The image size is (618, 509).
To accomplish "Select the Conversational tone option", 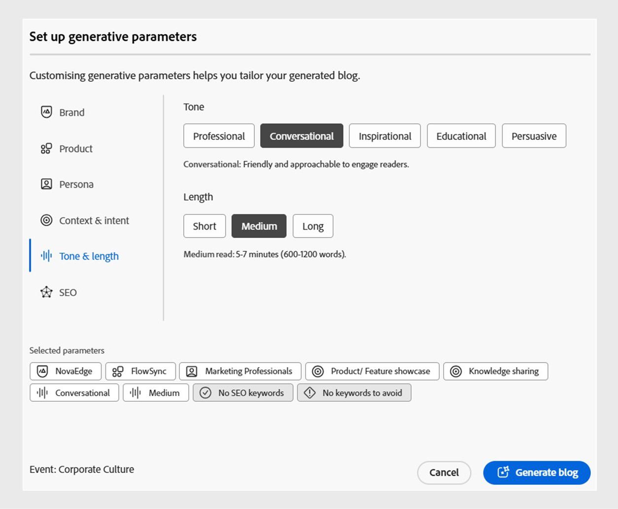I will pos(302,136).
